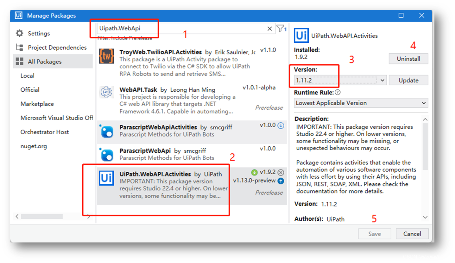Screen dimensions: 455x263
Task: Click the TroyWeb Twilio package icon
Action: coord(106,56)
